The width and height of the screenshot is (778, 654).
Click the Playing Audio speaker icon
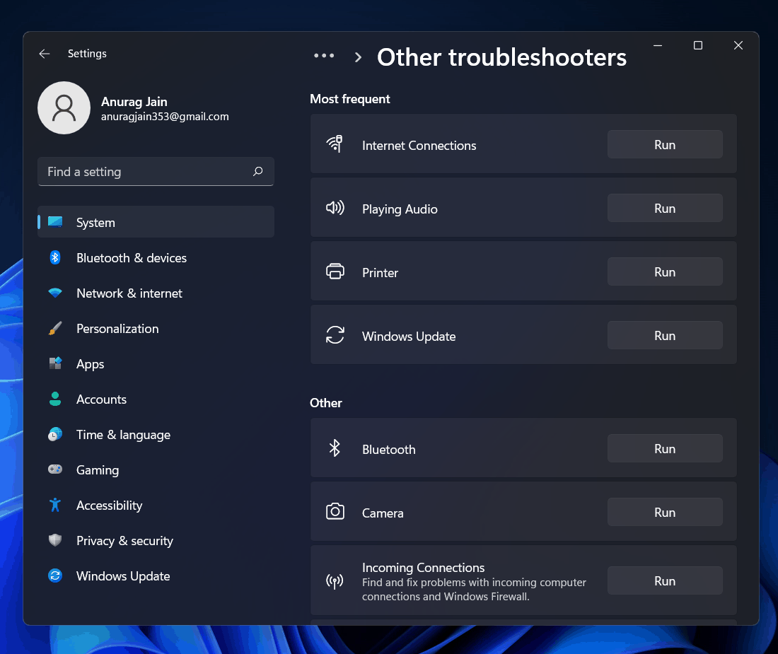click(335, 208)
